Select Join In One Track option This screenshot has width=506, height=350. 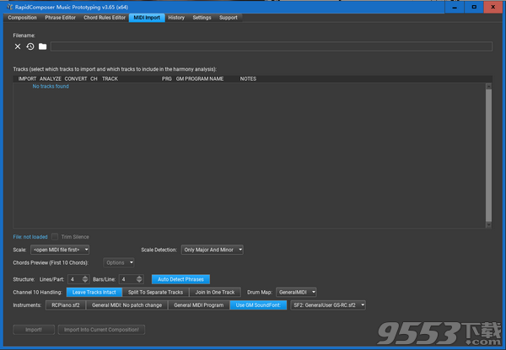[215, 293]
